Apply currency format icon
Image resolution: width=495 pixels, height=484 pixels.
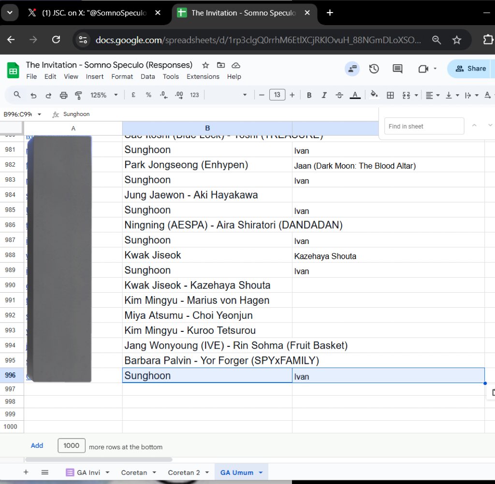133,95
